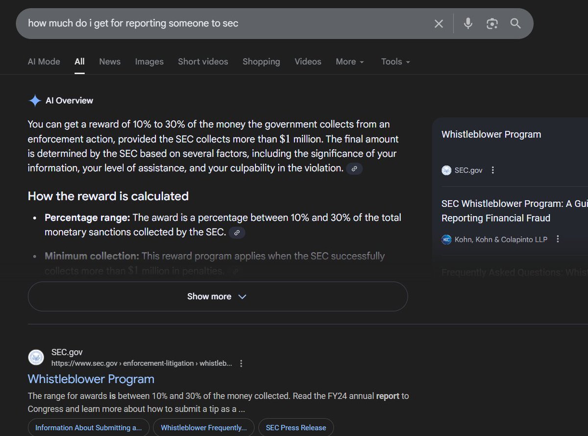Viewport: 588px width, 436px height.
Task: Open source link icon after 'culpability in the violation'
Action: point(354,169)
